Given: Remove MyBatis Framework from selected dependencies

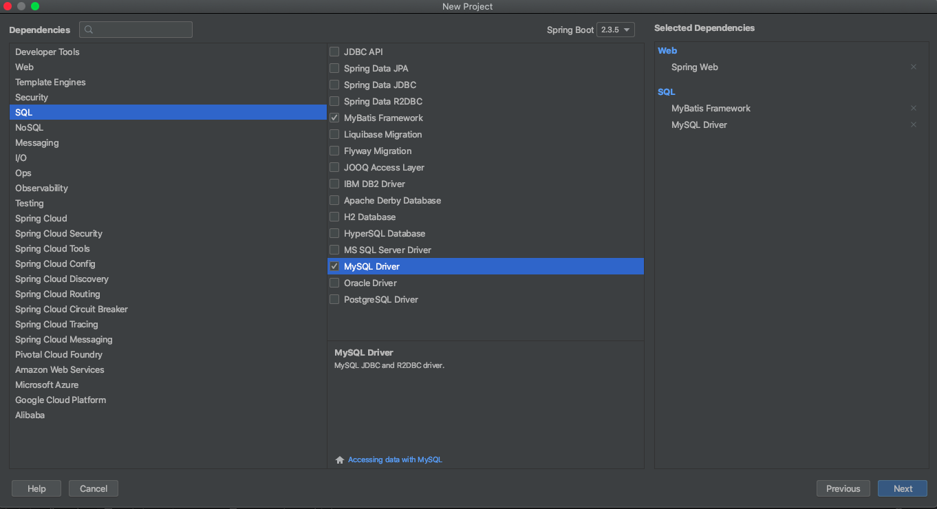Looking at the screenshot, I should coord(914,109).
